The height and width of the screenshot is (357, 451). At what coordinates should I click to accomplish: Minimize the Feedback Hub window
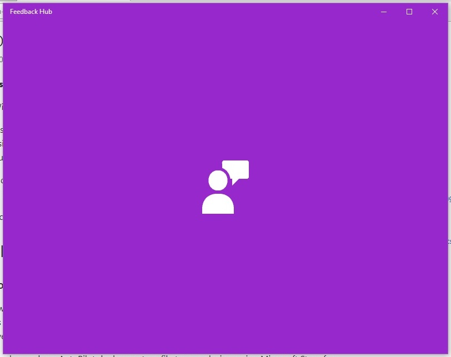point(384,12)
